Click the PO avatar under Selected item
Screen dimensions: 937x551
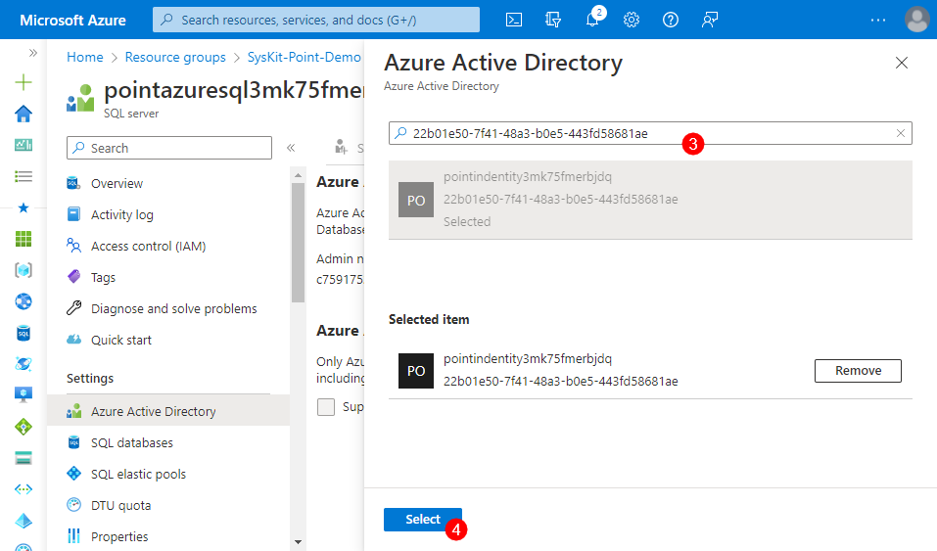pos(416,371)
